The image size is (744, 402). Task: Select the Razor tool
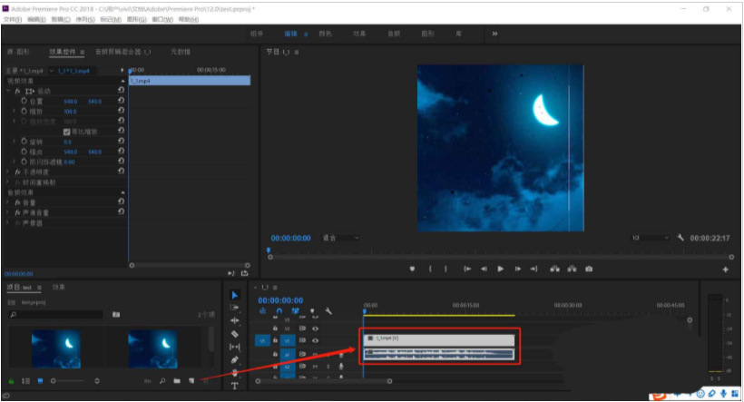(x=235, y=334)
